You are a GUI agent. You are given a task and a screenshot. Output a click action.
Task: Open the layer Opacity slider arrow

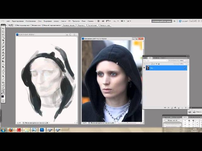tap(185, 60)
